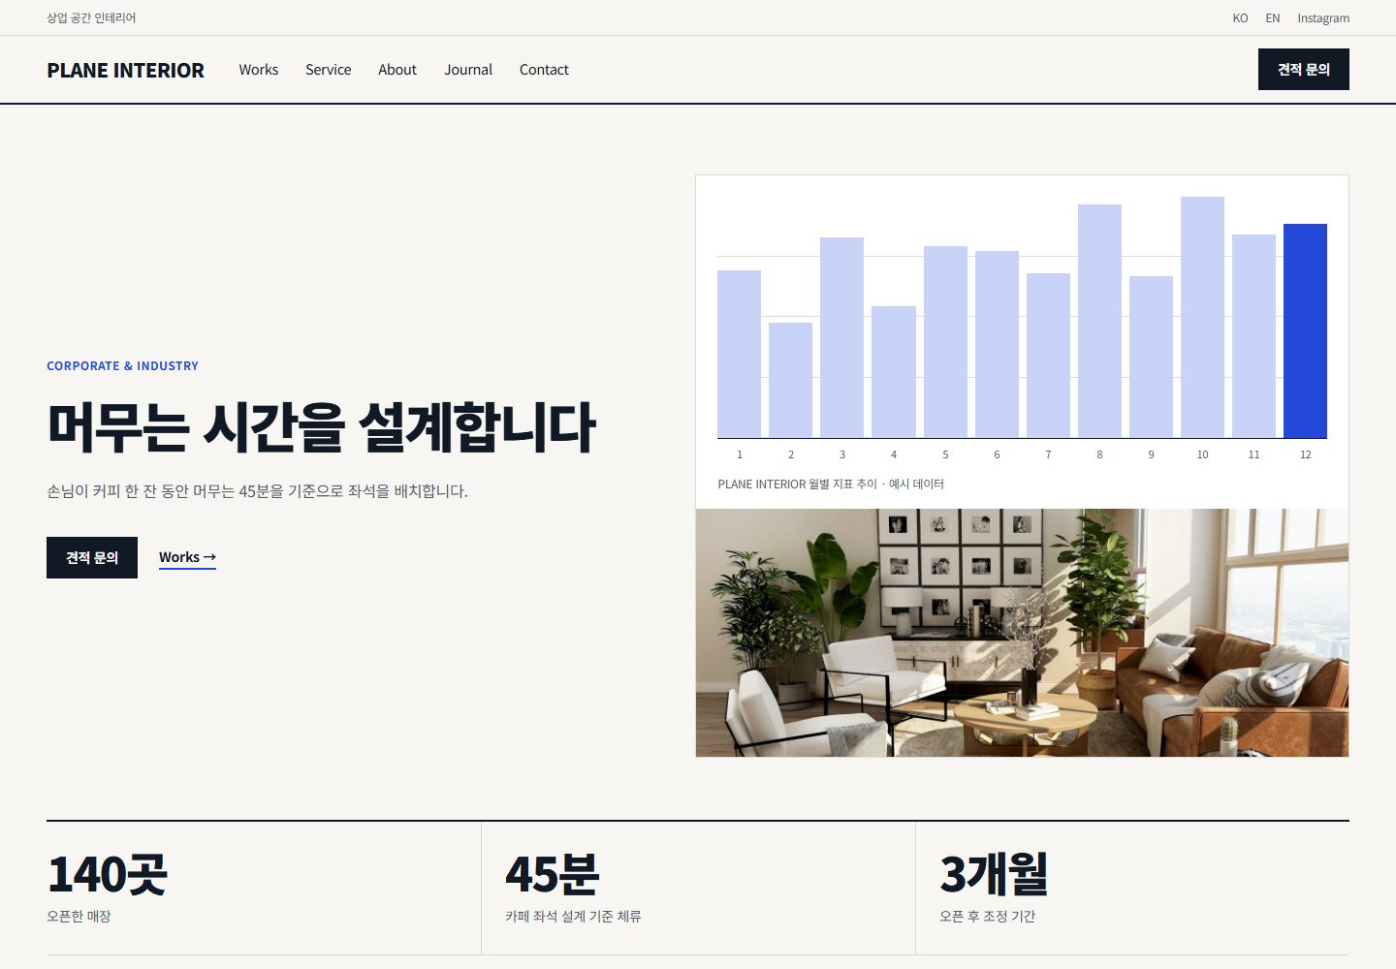Image resolution: width=1396 pixels, height=969 pixels.
Task: Select the chart bar for month 8
Action: coord(1099,322)
